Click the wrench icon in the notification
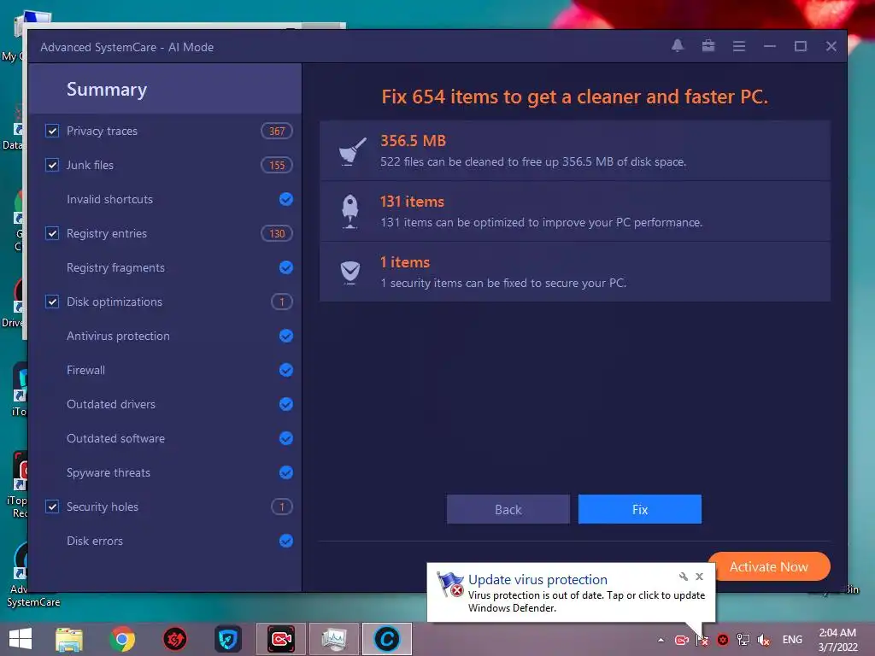 (x=683, y=577)
